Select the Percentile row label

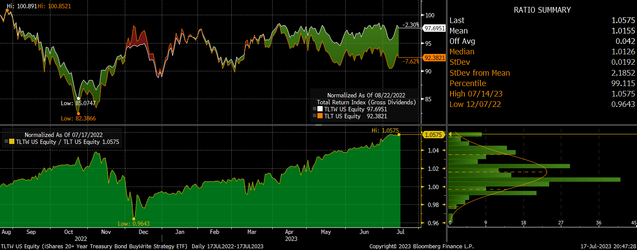point(468,83)
